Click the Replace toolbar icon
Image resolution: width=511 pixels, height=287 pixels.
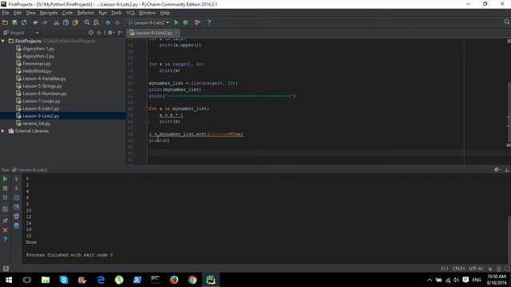click(x=96, y=22)
